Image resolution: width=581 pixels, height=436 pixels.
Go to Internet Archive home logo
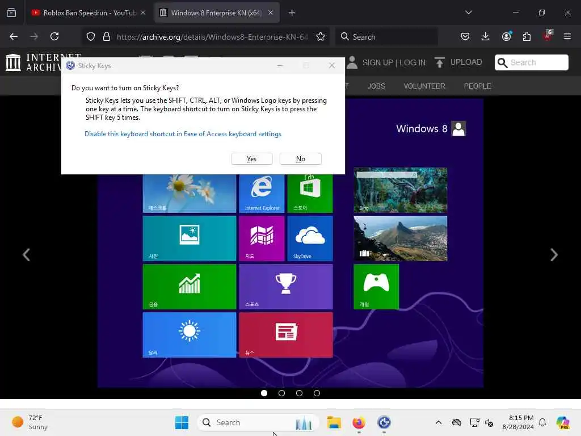pyautogui.click(x=33, y=62)
